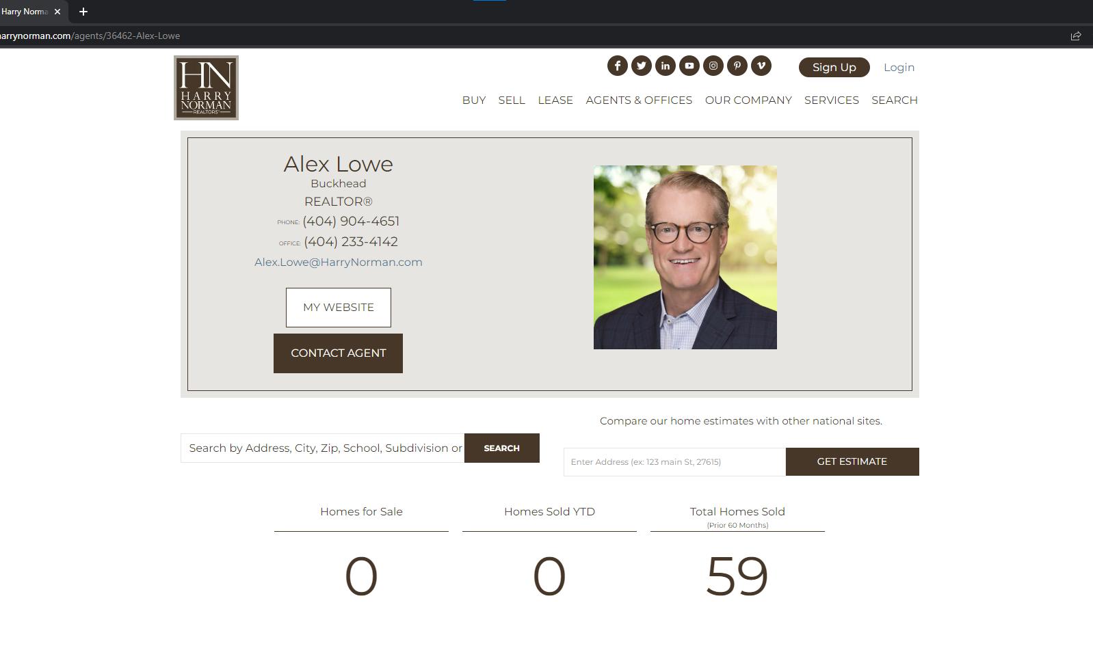Click the GET ESTIMATE button
This screenshot has width=1093, height=648.
tap(852, 461)
